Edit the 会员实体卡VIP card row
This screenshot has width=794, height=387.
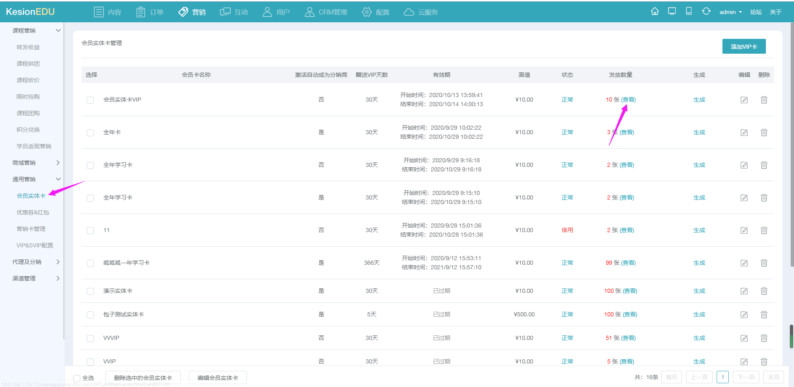coord(744,100)
